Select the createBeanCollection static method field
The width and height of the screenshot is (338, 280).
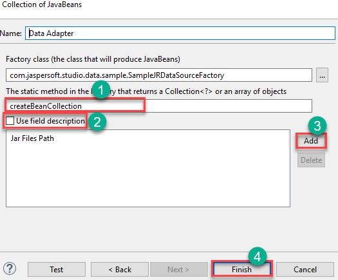(x=159, y=106)
